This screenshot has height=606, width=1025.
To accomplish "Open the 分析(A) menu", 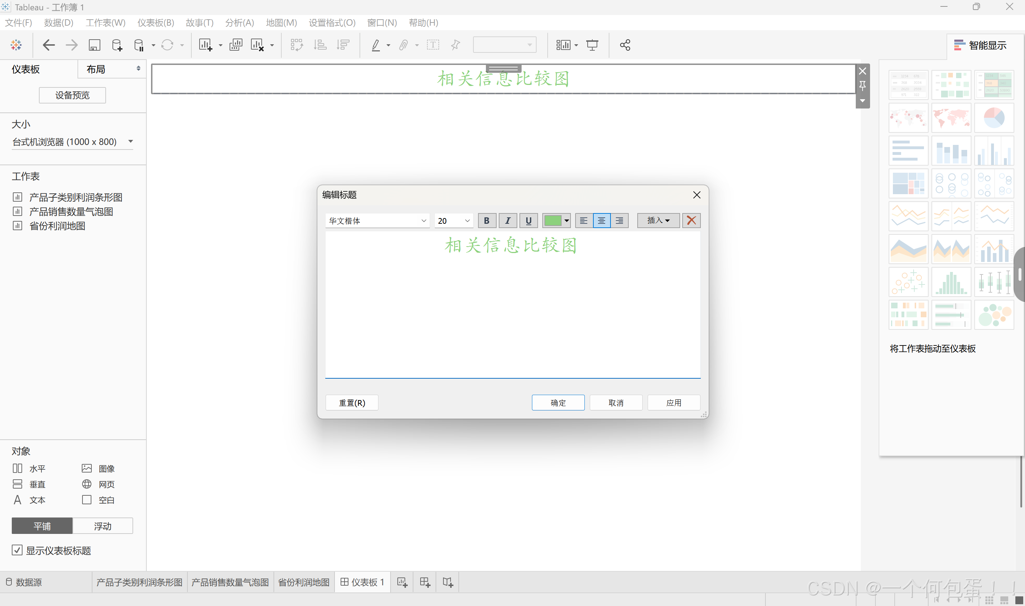I will click(239, 23).
